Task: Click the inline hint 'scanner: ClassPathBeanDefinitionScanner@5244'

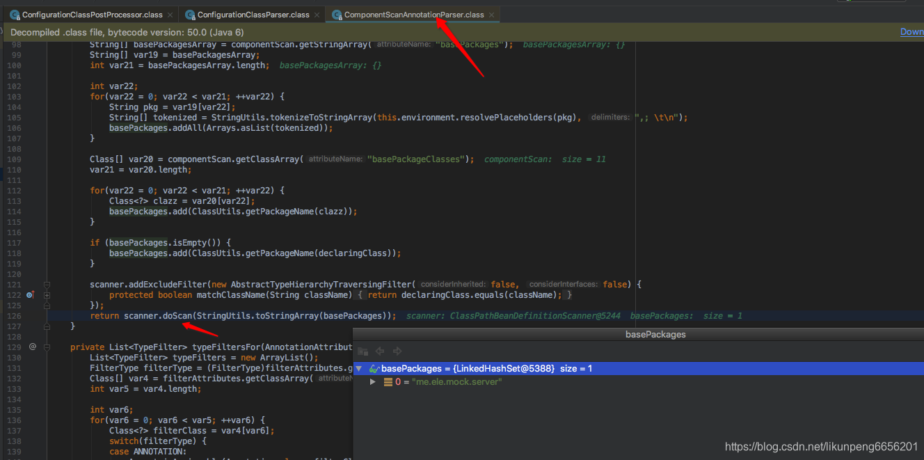Action: click(x=513, y=315)
